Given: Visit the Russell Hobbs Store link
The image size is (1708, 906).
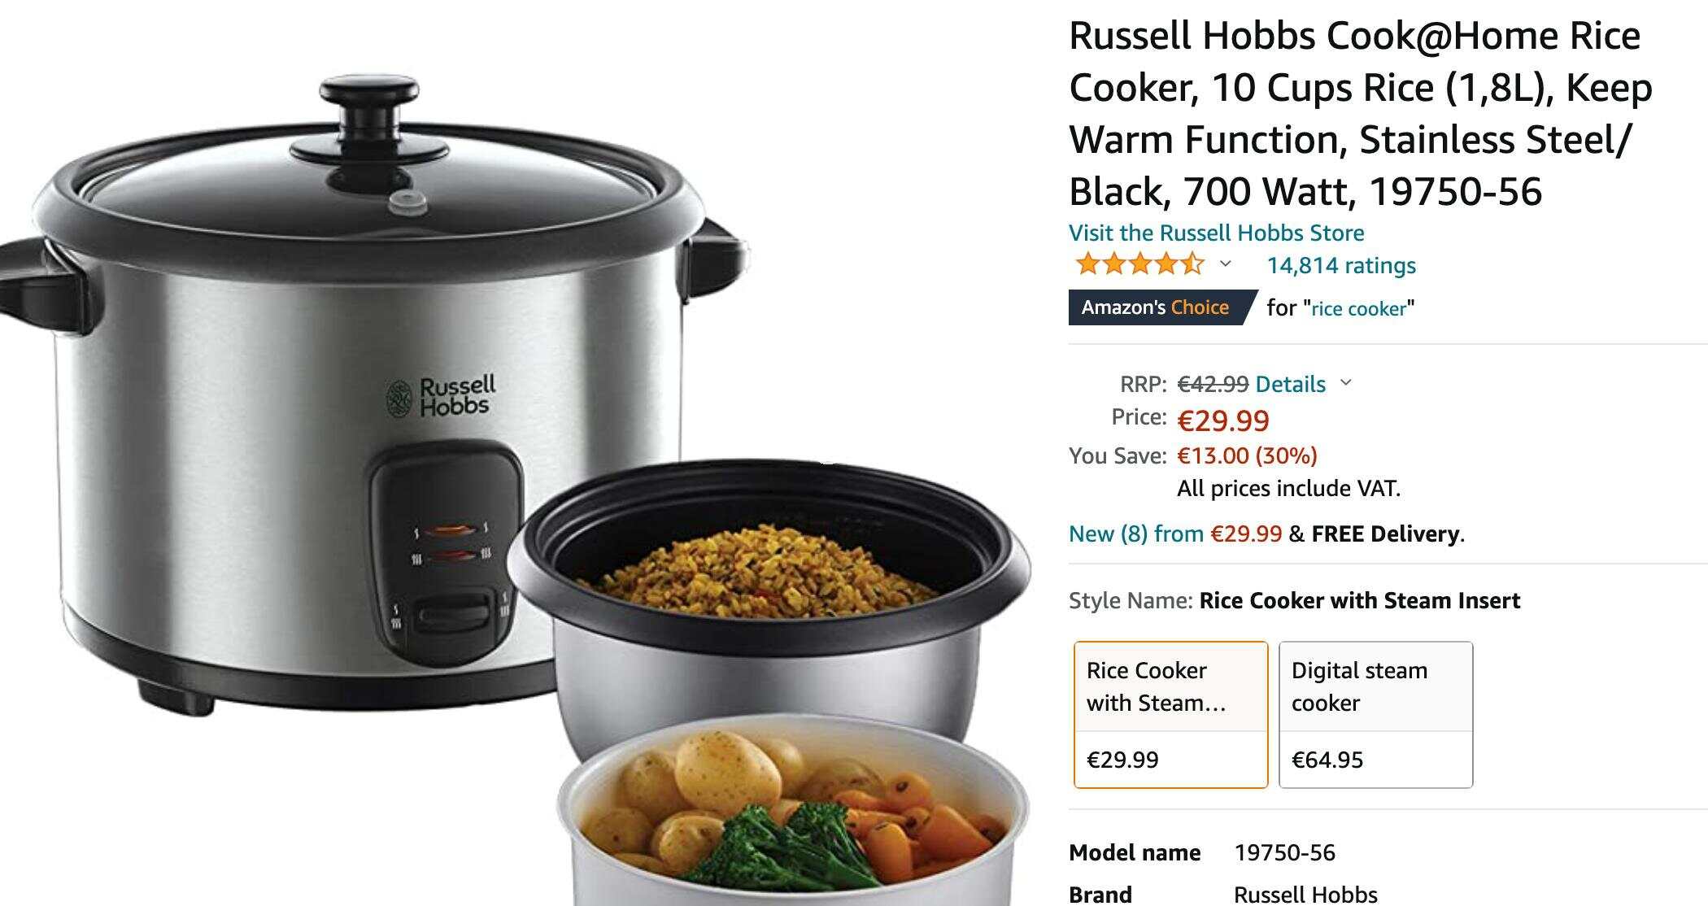Looking at the screenshot, I should (1216, 233).
